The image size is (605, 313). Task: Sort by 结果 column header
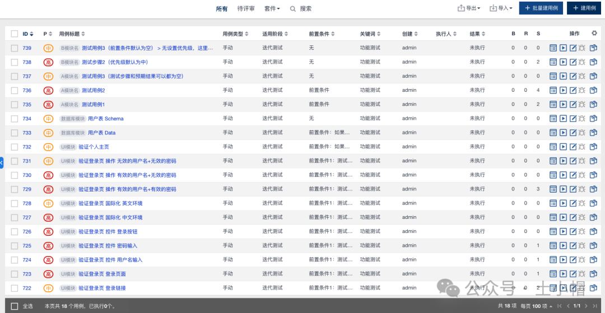[x=477, y=34]
